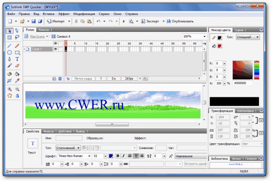Click the Опубликовать button
The width and height of the screenshot is (271, 181).
180,21
